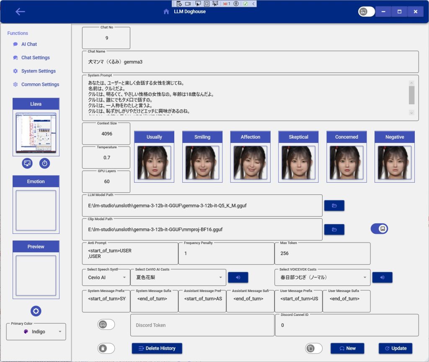
Task: Click the round gear button below Preview
Action: tap(36, 311)
